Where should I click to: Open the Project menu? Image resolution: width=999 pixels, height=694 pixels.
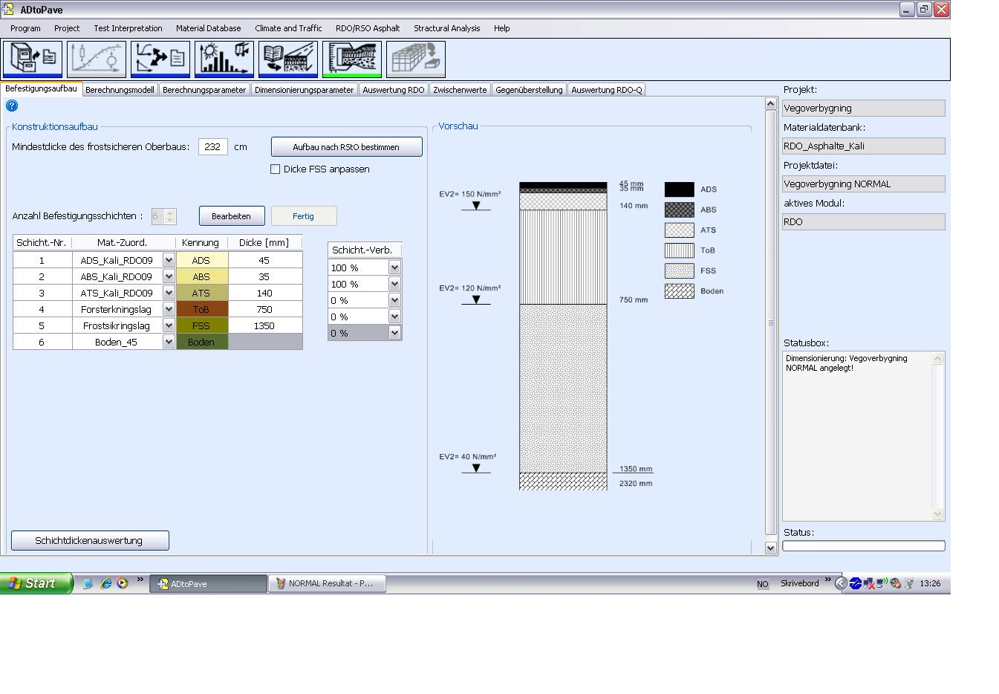[x=67, y=28]
